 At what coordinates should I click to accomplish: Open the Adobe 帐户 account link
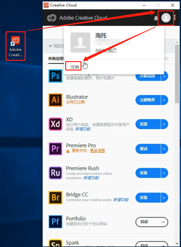(106, 50)
